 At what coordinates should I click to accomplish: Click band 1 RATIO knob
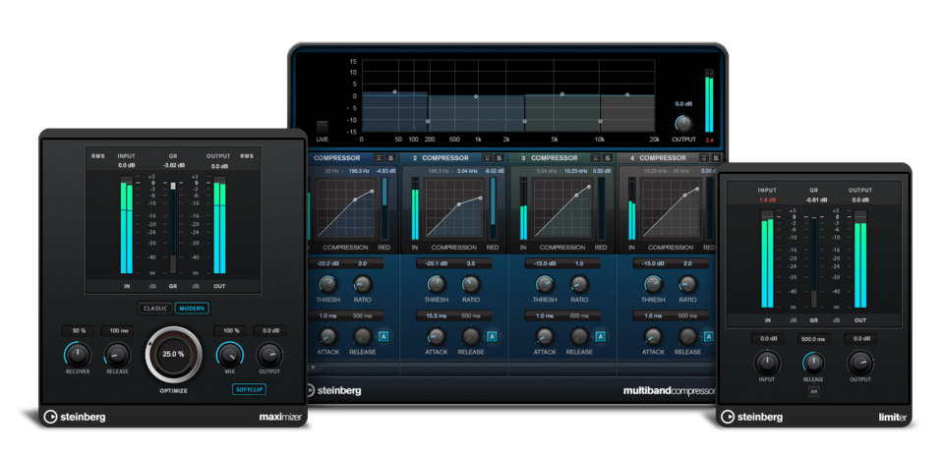(x=363, y=284)
